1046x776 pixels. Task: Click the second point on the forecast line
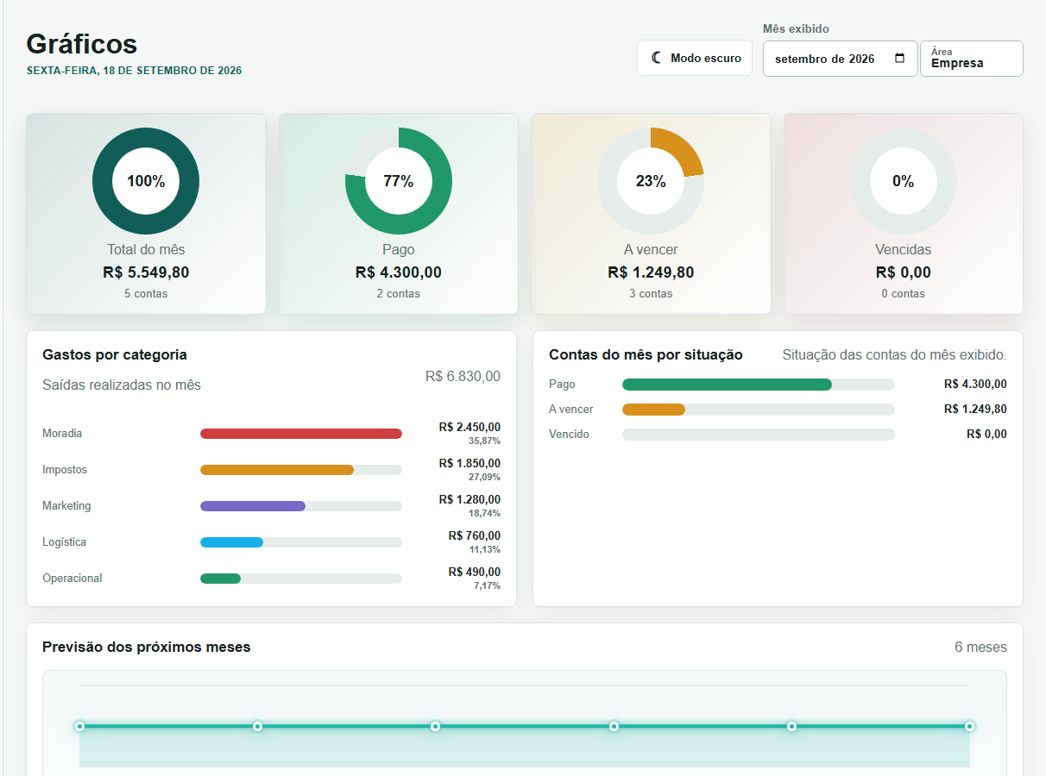coord(257,727)
